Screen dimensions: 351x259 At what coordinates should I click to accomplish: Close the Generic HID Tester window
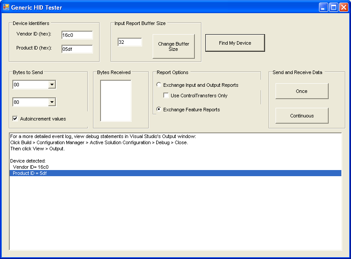pyautogui.click(x=344, y=7)
